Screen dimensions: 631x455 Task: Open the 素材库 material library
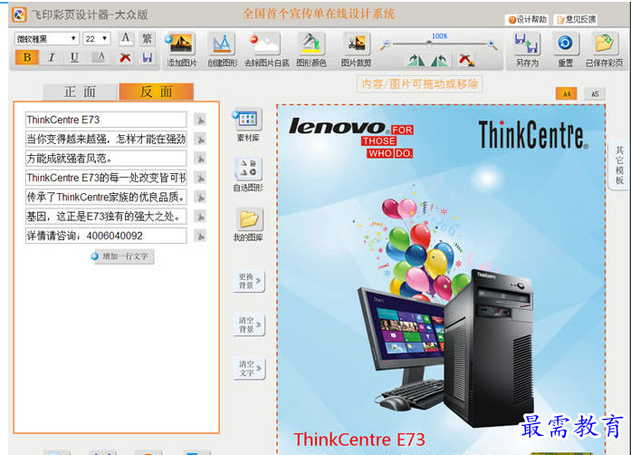click(248, 120)
